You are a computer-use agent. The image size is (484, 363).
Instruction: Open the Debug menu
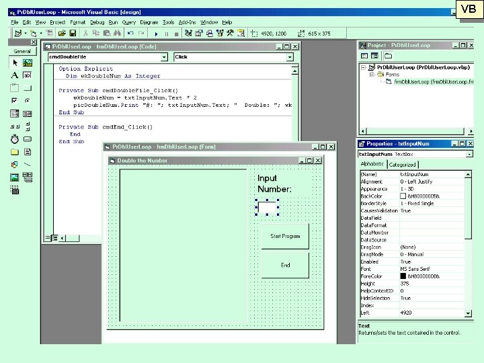click(97, 22)
